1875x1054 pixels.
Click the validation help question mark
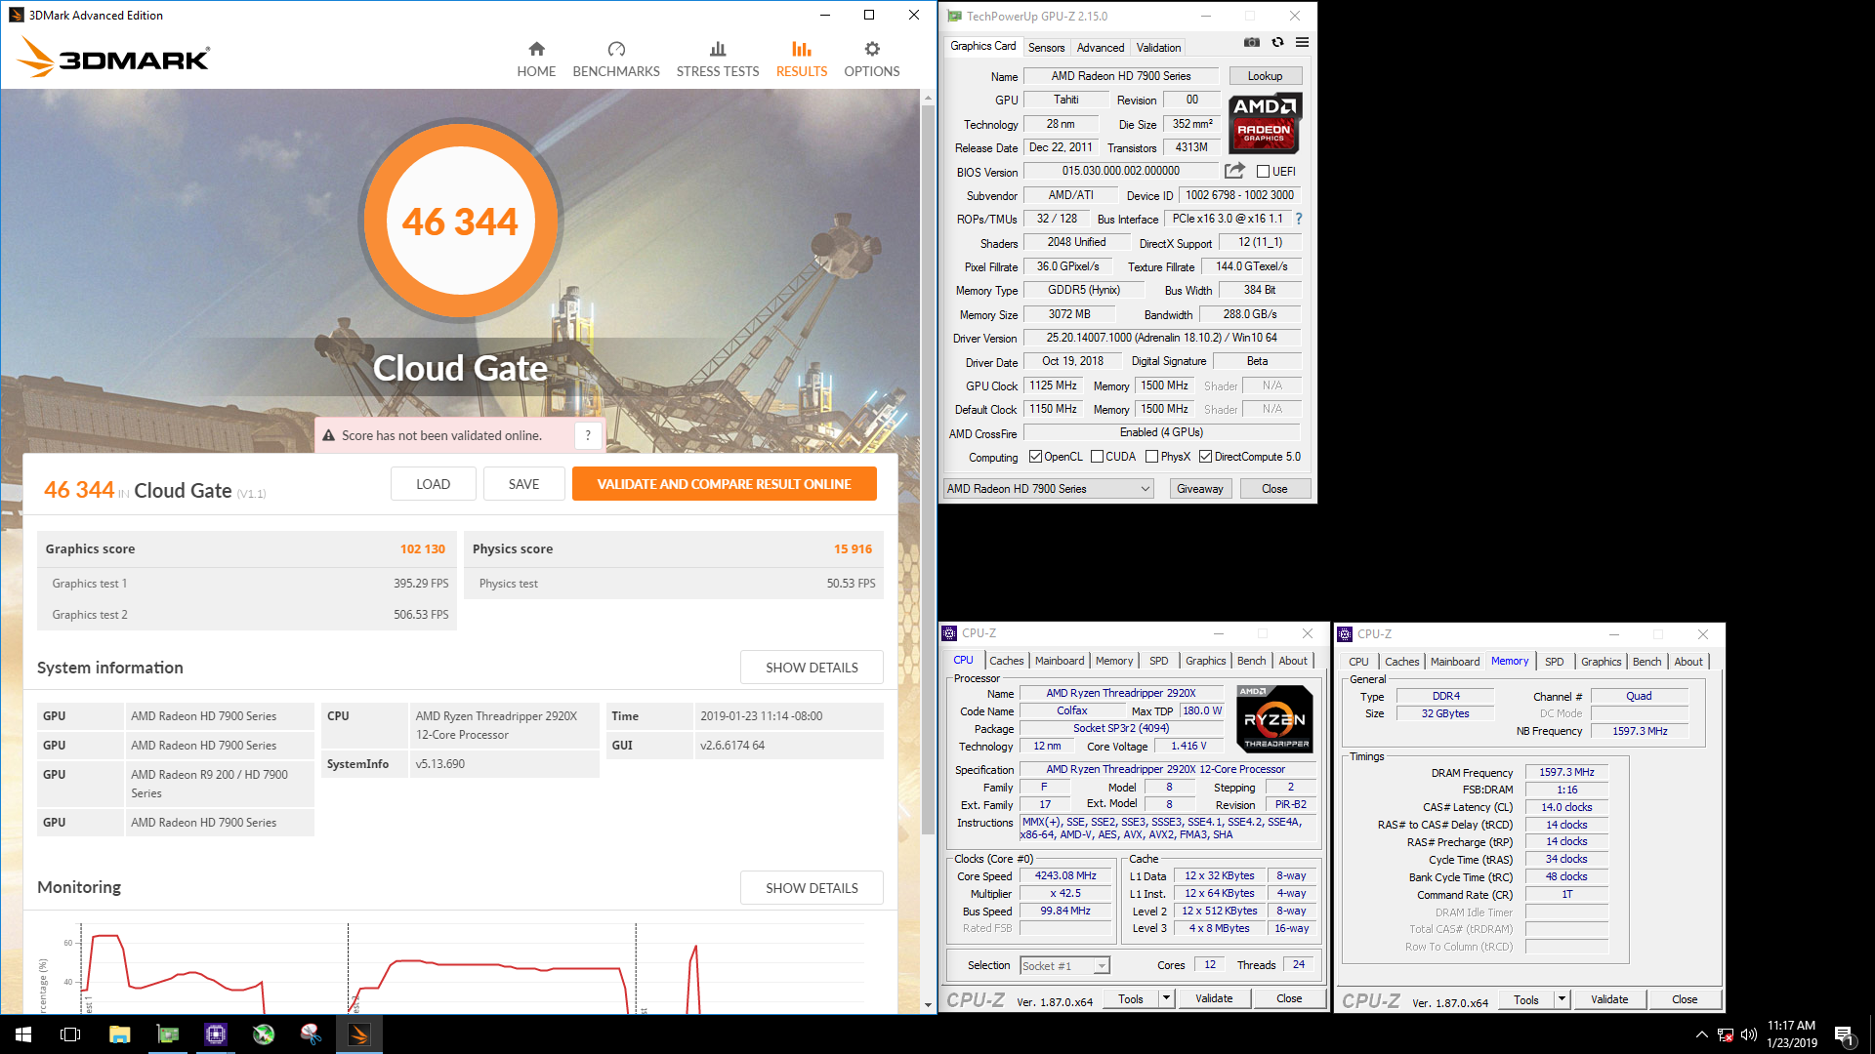pos(588,435)
